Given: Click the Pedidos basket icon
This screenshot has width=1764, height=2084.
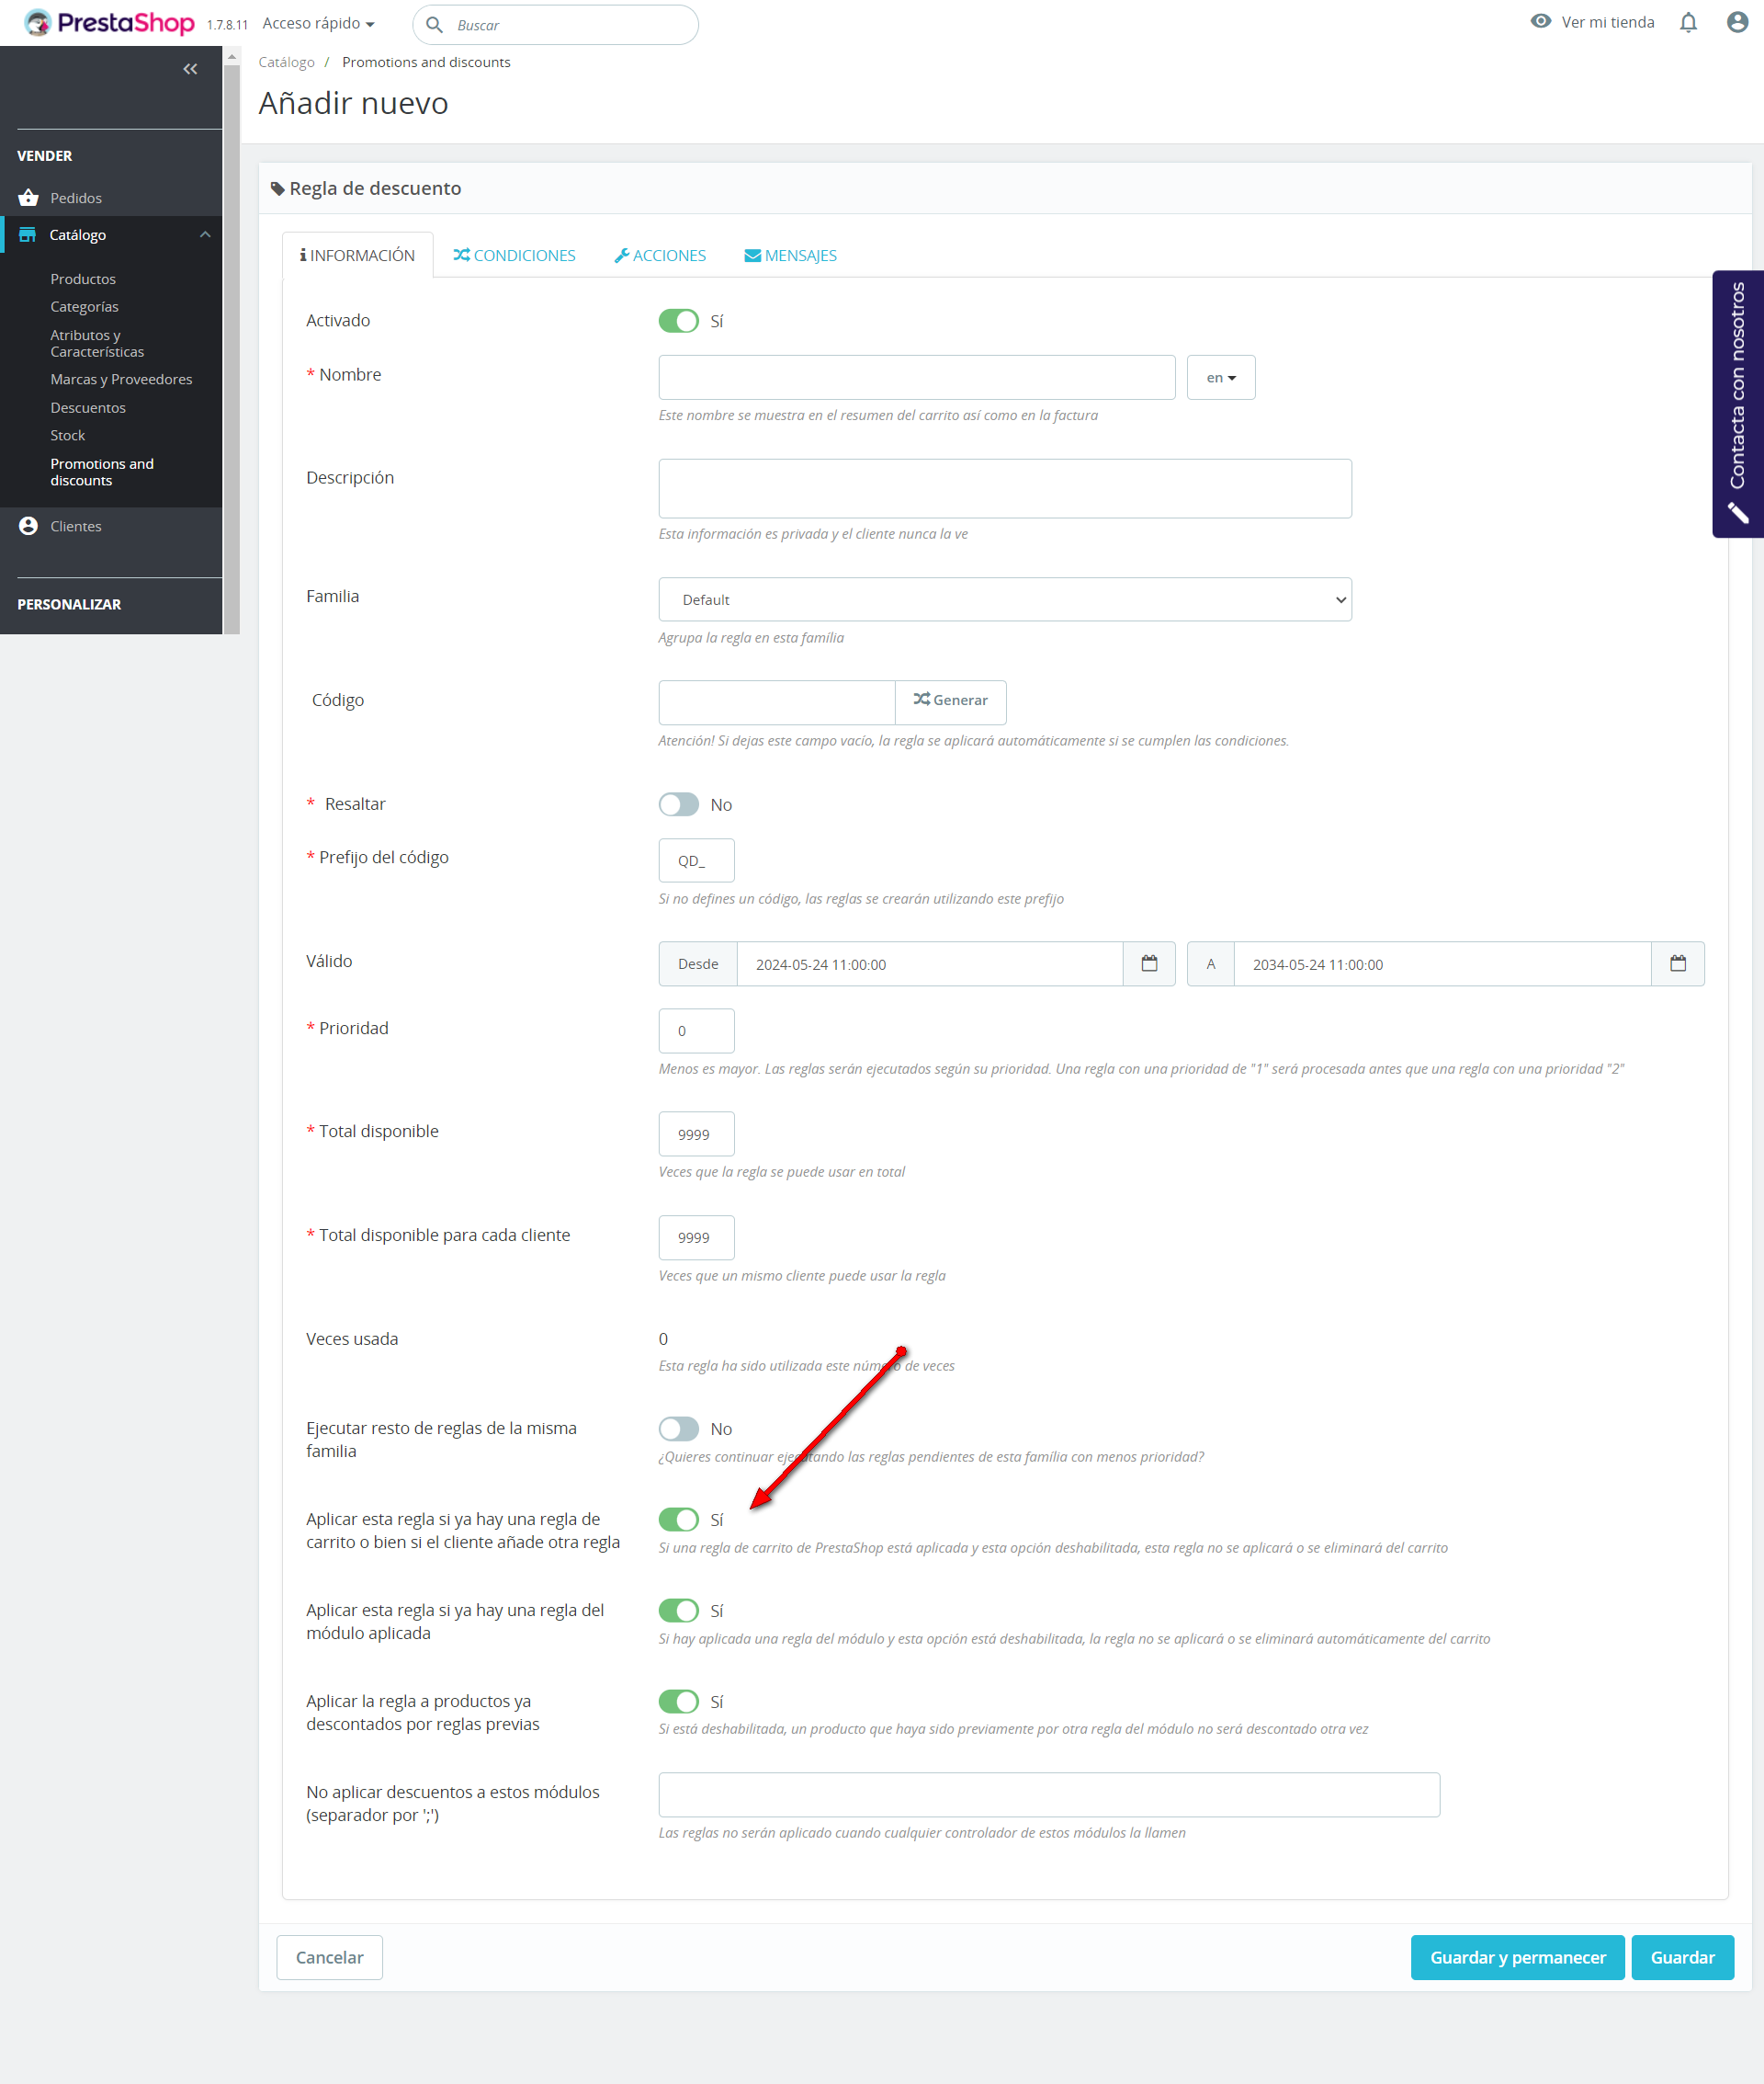Looking at the screenshot, I should point(29,198).
